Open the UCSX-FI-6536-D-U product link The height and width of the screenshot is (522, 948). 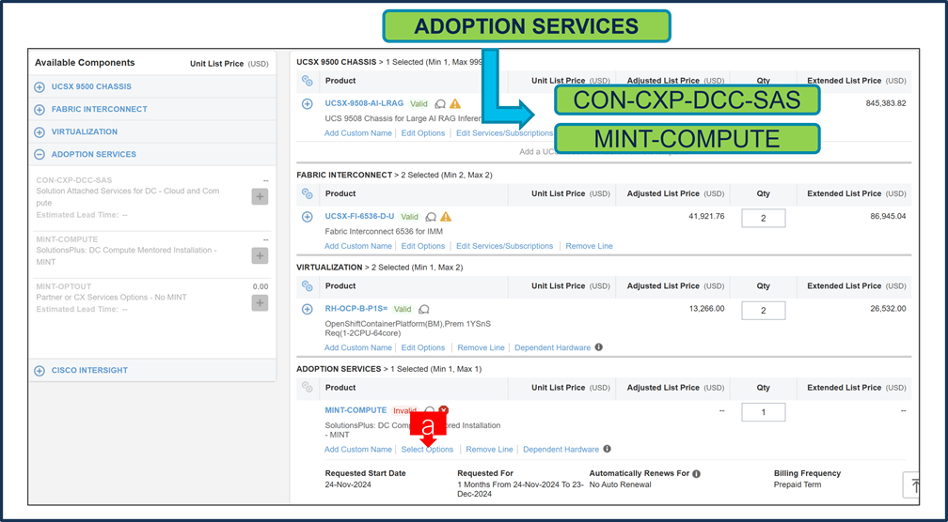(359, 216)
